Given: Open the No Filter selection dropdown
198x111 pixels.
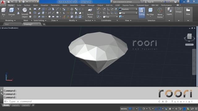Looking at the screenshot, I should coord(150,13).
